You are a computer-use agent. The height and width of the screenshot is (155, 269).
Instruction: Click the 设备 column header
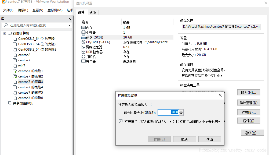pyautogui.click(x=85, y=22)
